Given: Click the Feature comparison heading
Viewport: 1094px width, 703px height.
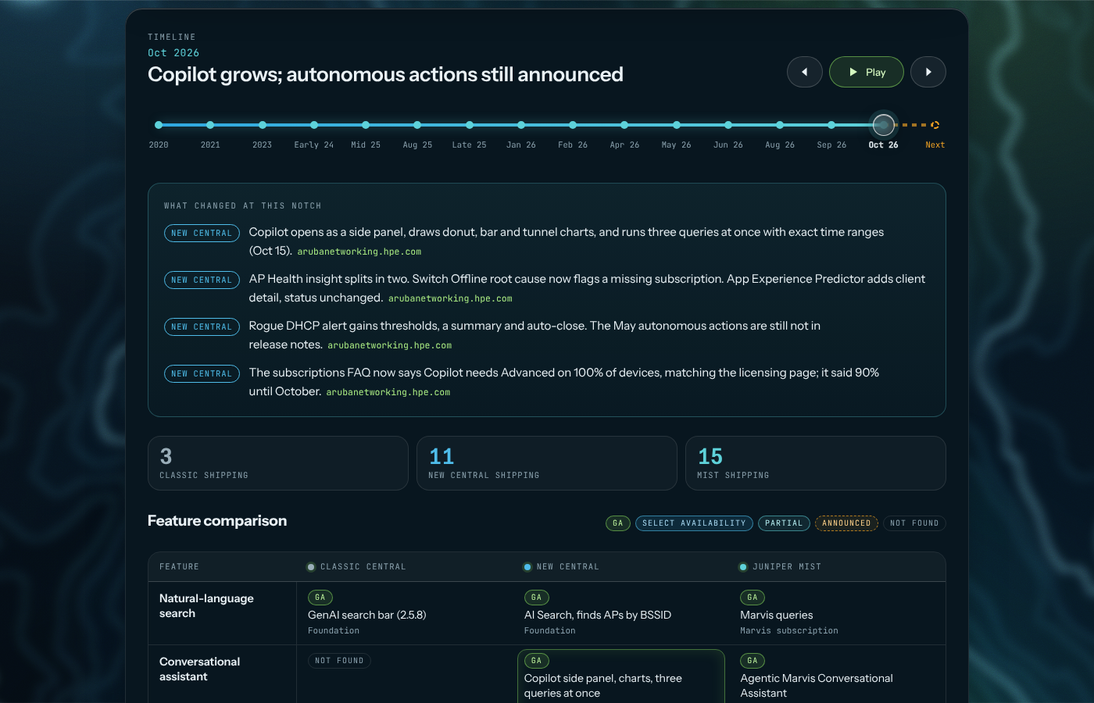Looking at the screenshot, I should [x=217, y=521].
